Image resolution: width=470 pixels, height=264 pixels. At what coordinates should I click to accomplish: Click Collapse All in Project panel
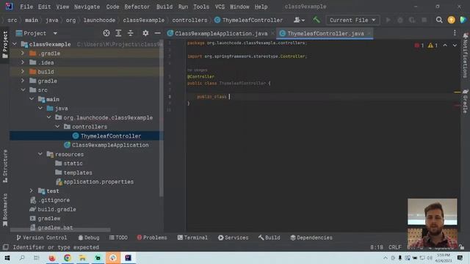(x=131, y=33)
